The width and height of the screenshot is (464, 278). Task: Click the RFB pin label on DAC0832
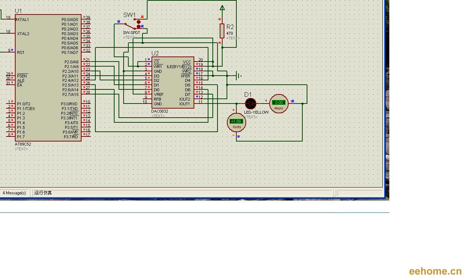point(157,99)
